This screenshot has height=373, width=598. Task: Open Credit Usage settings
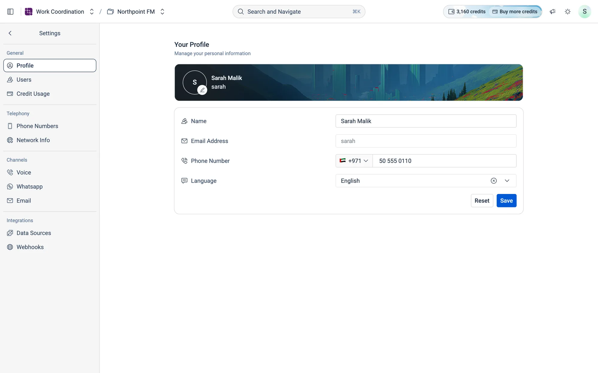[x=50, y=94]
